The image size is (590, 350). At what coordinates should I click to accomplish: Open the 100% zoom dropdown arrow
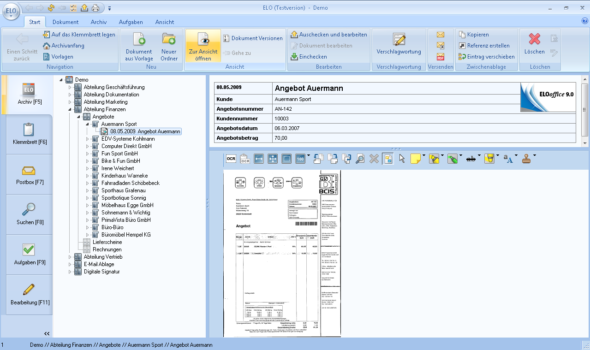309,155
